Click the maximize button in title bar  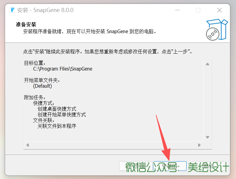pyautogui.click(x=198, y=10)
